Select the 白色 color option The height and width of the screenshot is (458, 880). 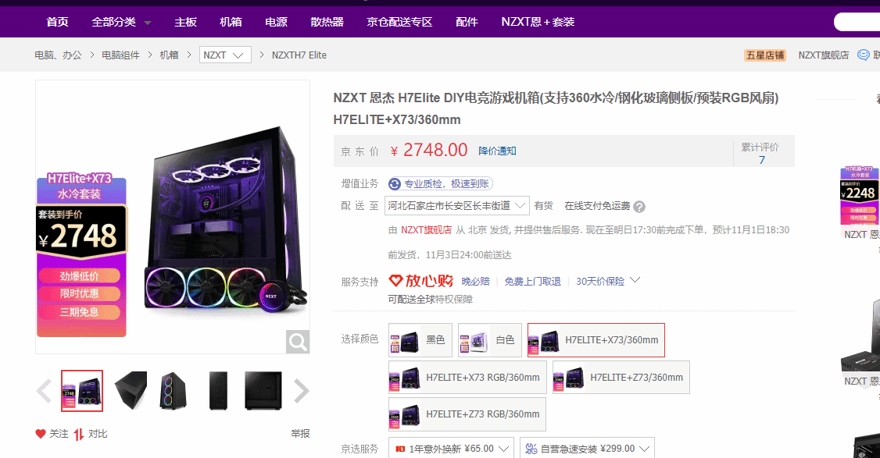[490, 339]
